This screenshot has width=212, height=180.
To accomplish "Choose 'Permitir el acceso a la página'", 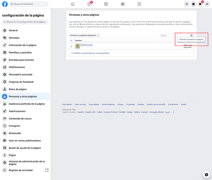I will (192, 40).
